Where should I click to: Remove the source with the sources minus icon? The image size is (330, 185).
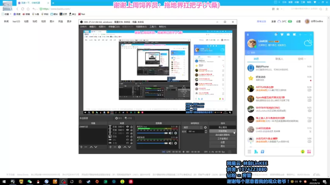pos(115,147)
